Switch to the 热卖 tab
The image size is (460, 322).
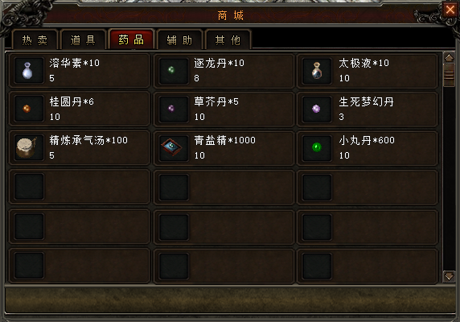click(x=35, y=40)
